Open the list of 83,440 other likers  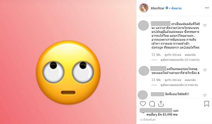pos(162,114)
